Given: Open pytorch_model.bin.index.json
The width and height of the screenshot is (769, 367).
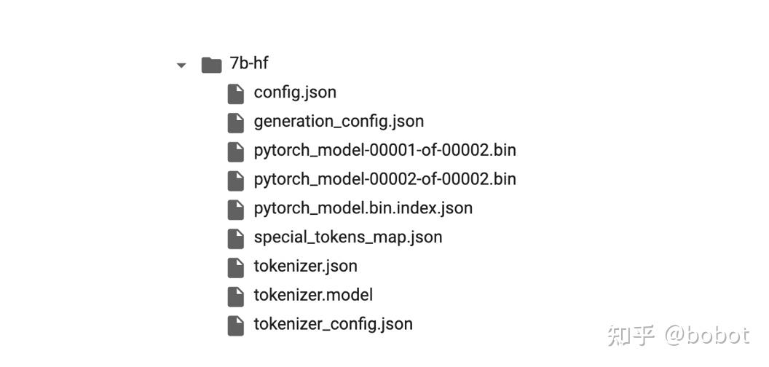Looking at the screenshot, I should [363, 208].
